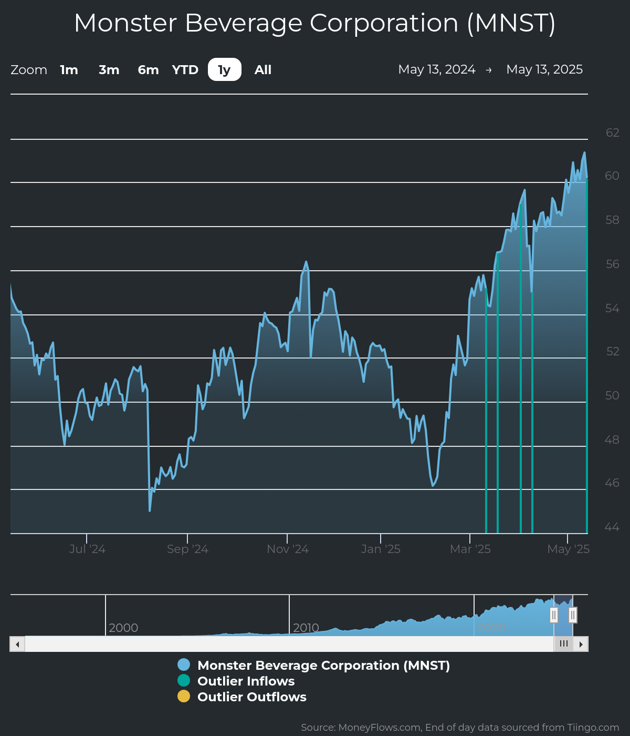Click the navigator left range handle
This screenshot has height=736, width=630.
point(554,615)
